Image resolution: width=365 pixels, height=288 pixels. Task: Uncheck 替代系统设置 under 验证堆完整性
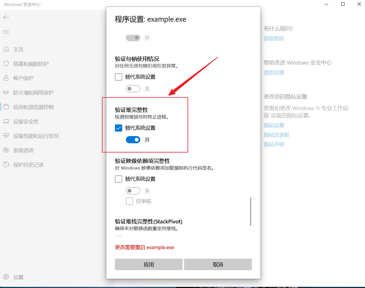[x=118, y=128]
